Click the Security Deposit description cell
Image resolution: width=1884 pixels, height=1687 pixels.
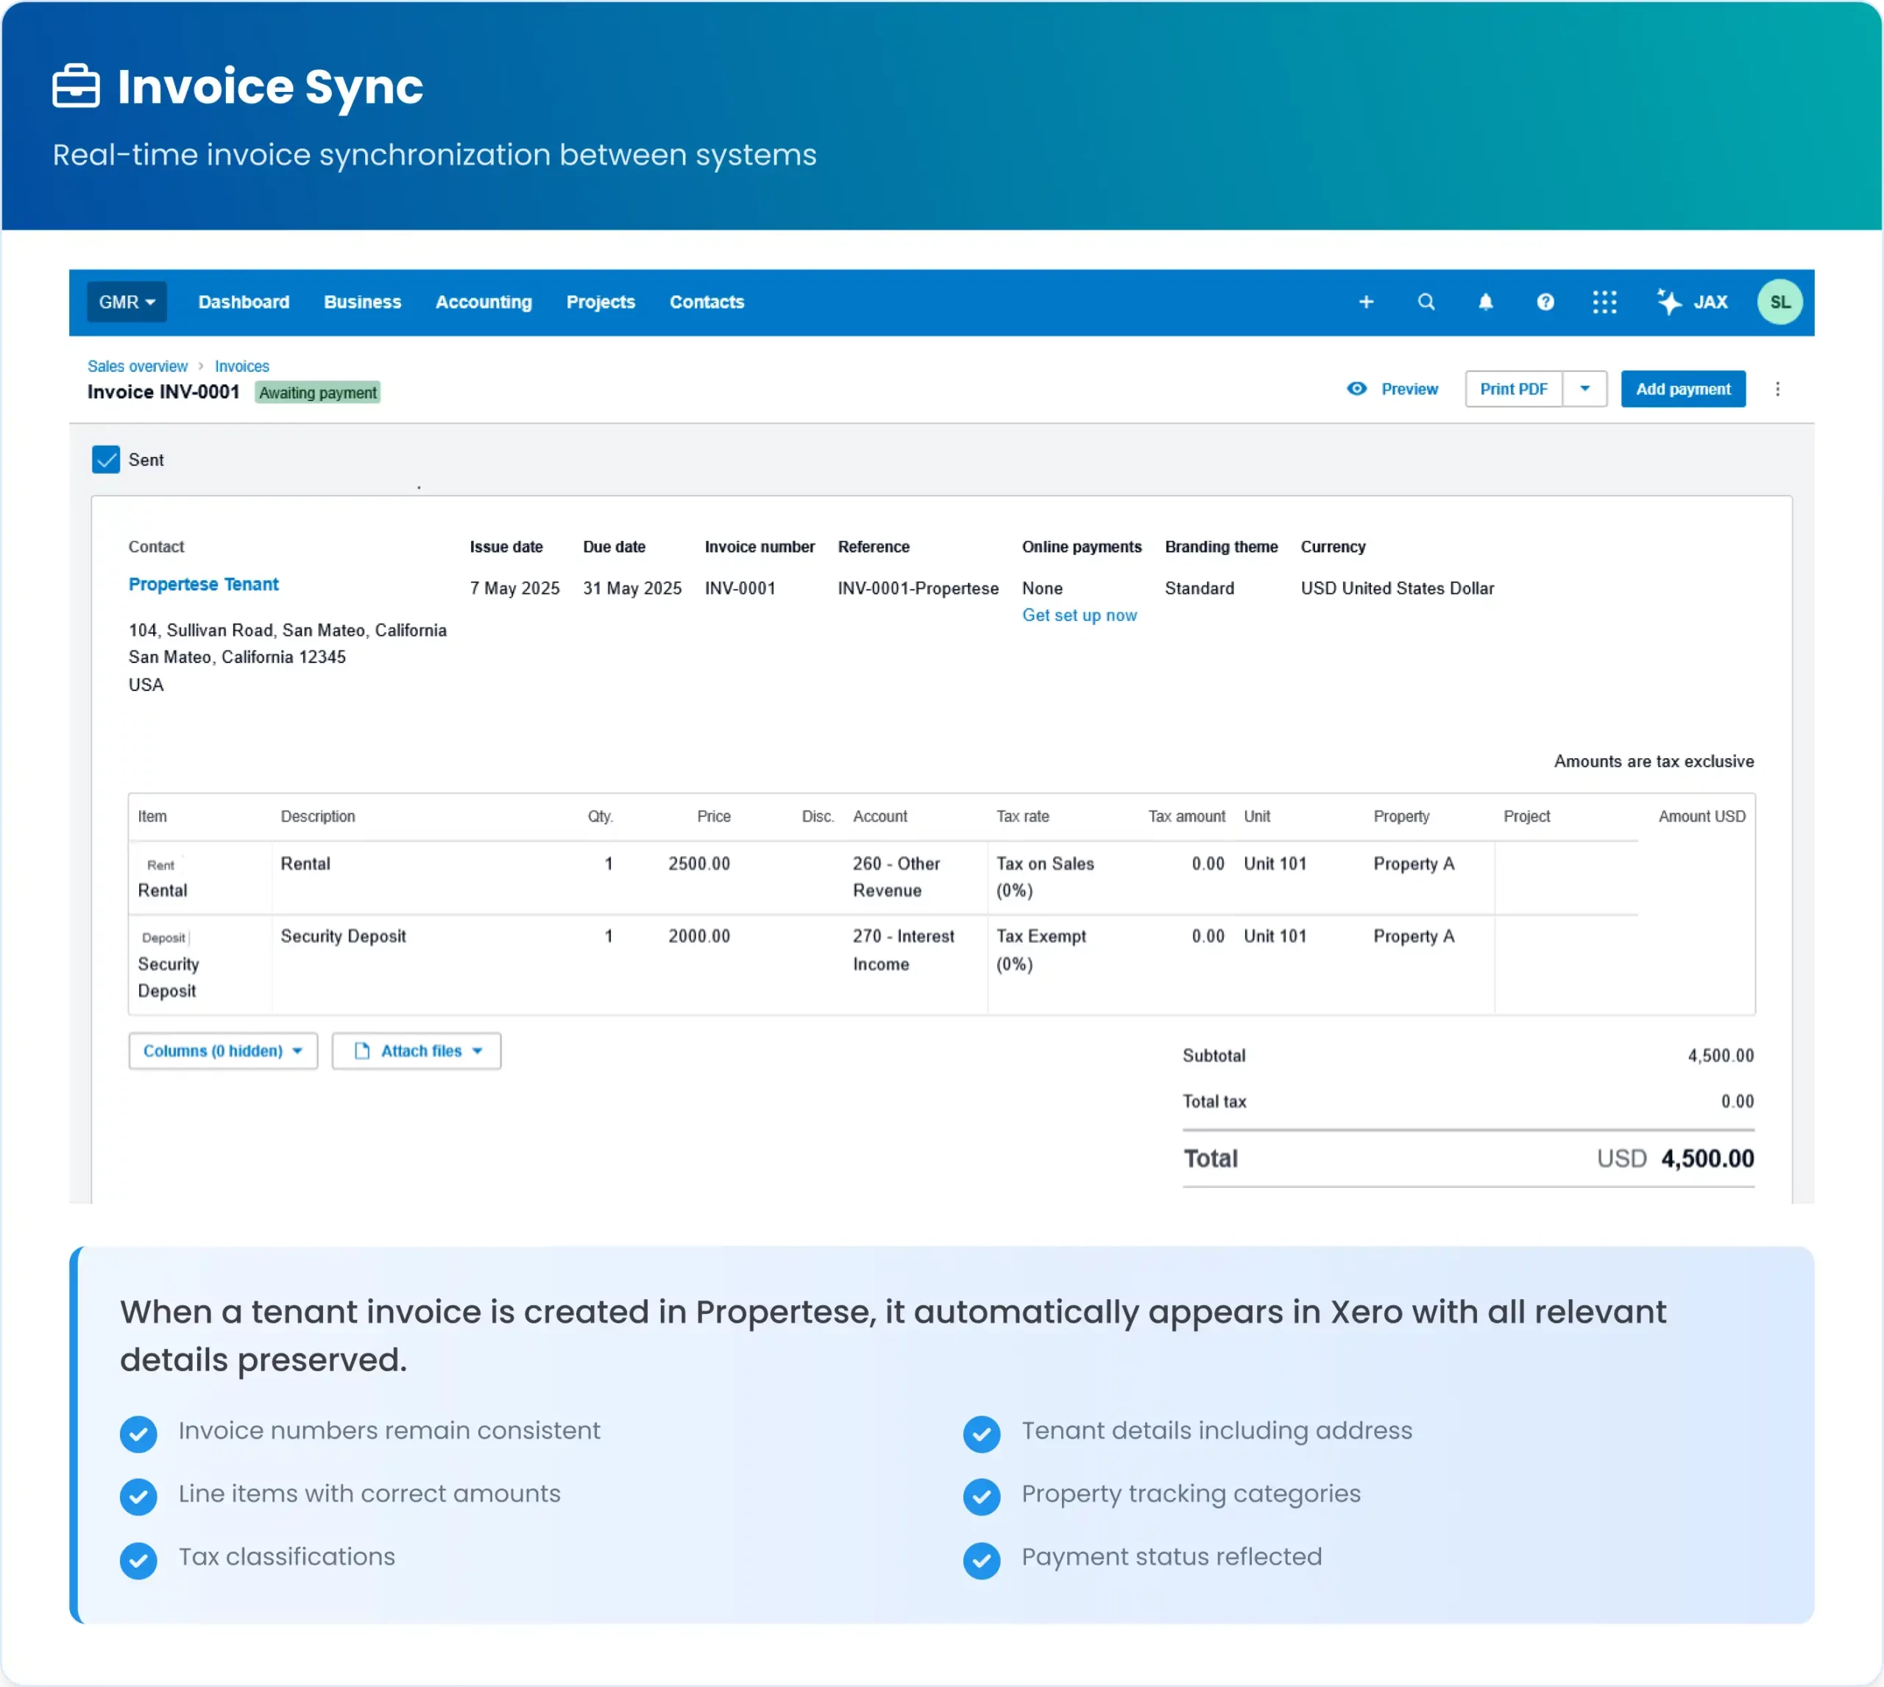coord(343,936)
